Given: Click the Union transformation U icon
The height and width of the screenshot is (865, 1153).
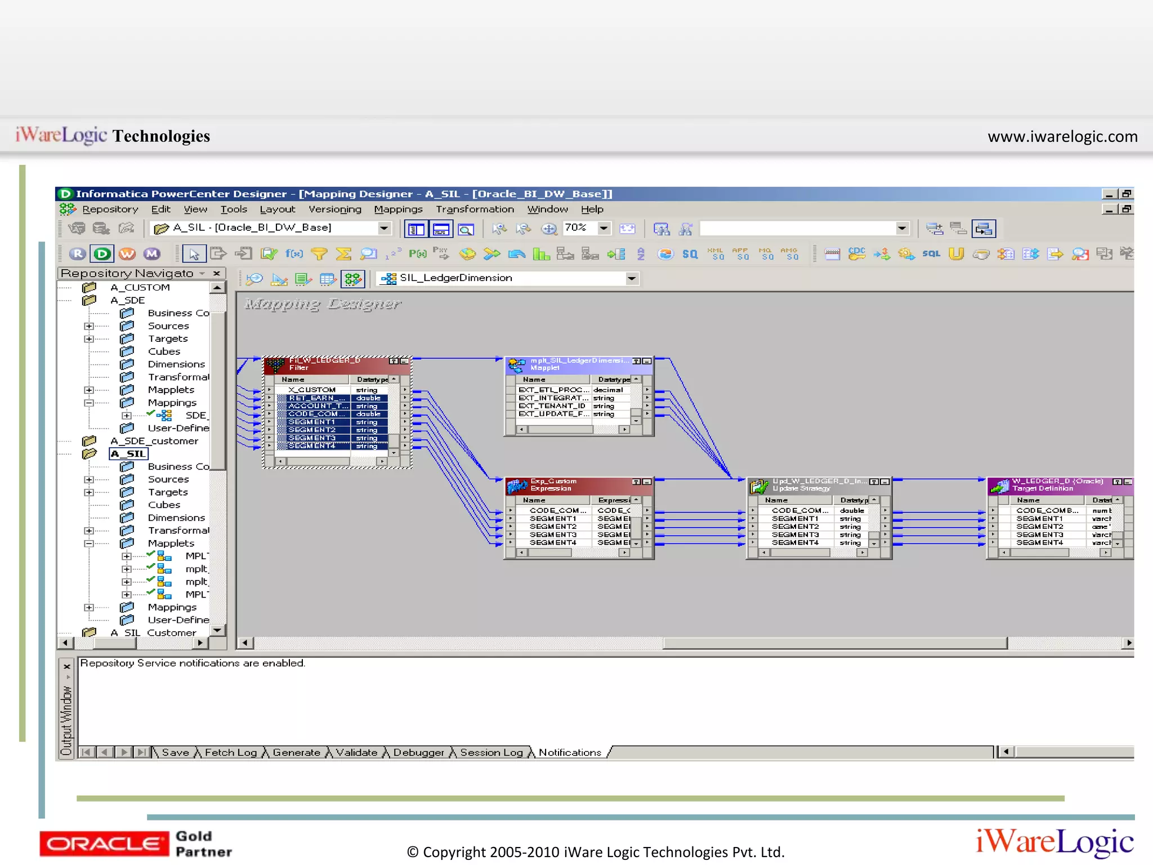Looking at the screenshot, I should [955, 254].
